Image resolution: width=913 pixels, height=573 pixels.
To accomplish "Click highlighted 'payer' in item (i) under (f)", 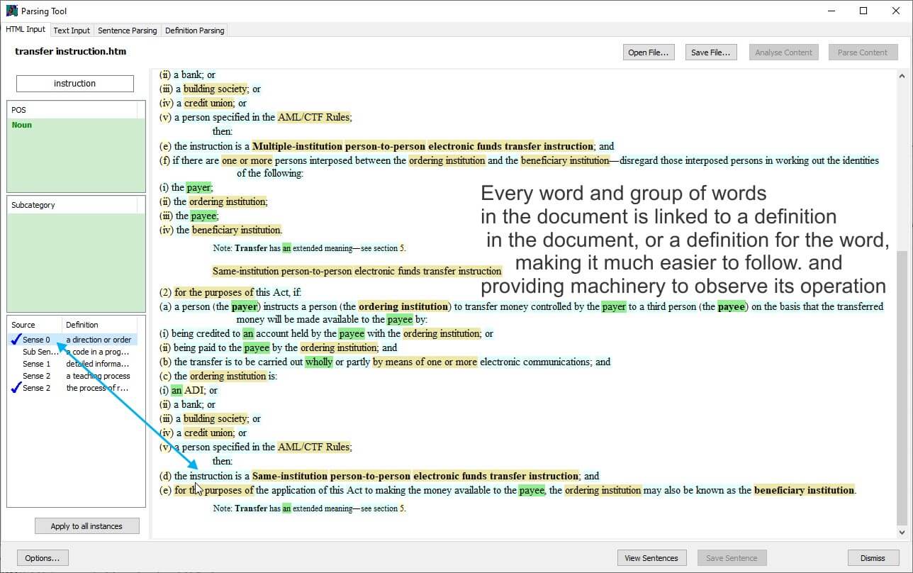I will (198, 187).
